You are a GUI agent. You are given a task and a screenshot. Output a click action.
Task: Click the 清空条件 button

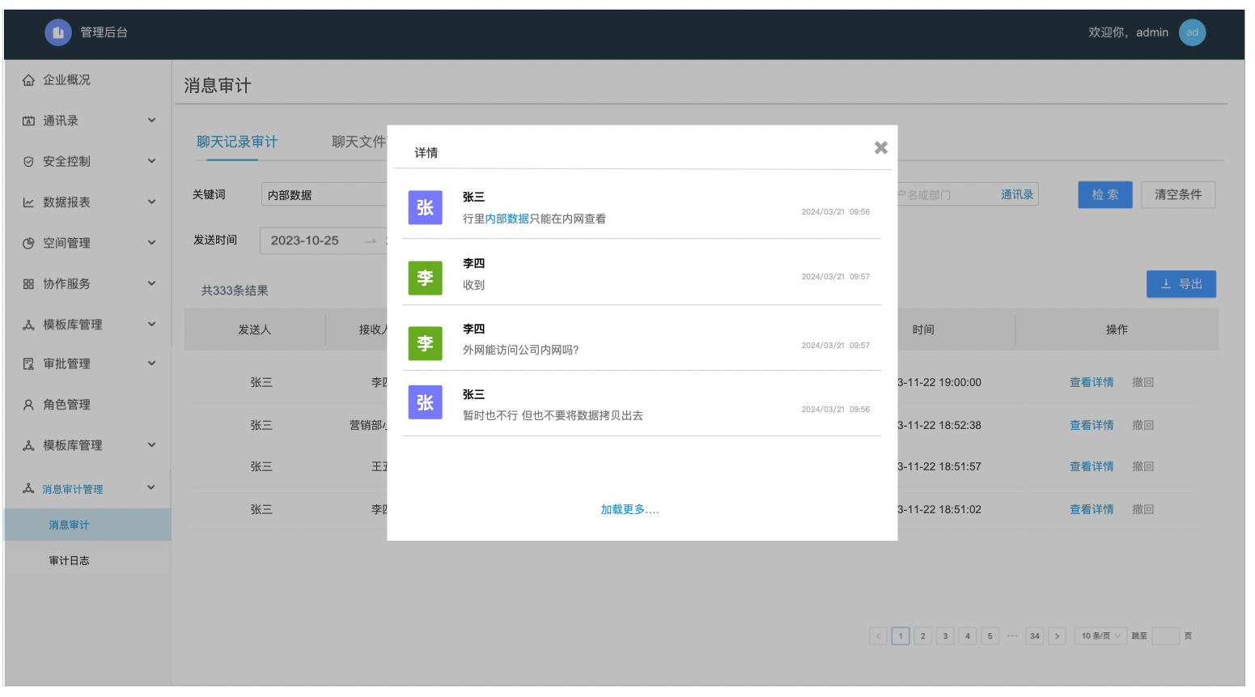1178,195
